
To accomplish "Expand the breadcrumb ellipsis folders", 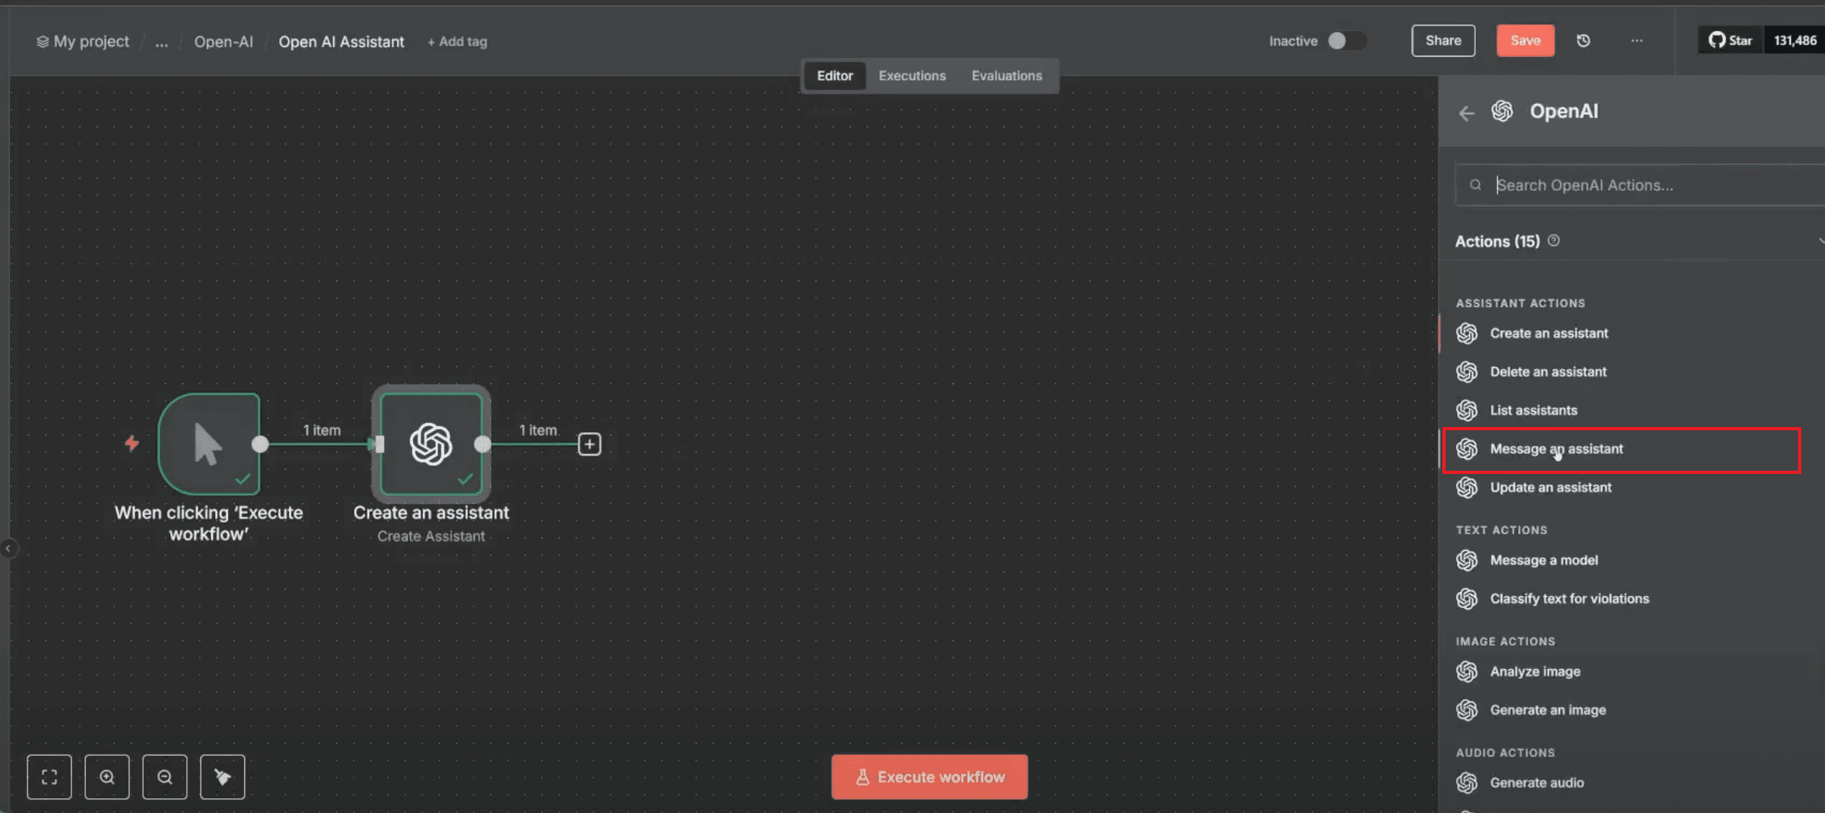I will [162, 42].
